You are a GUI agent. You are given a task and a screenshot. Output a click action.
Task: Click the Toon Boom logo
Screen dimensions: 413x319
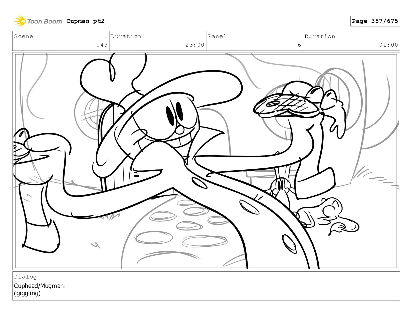pos(38,21)
